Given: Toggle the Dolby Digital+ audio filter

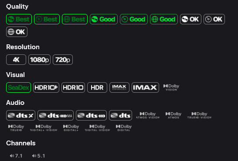Looking at the screenshot, I should tap(71, 128).
